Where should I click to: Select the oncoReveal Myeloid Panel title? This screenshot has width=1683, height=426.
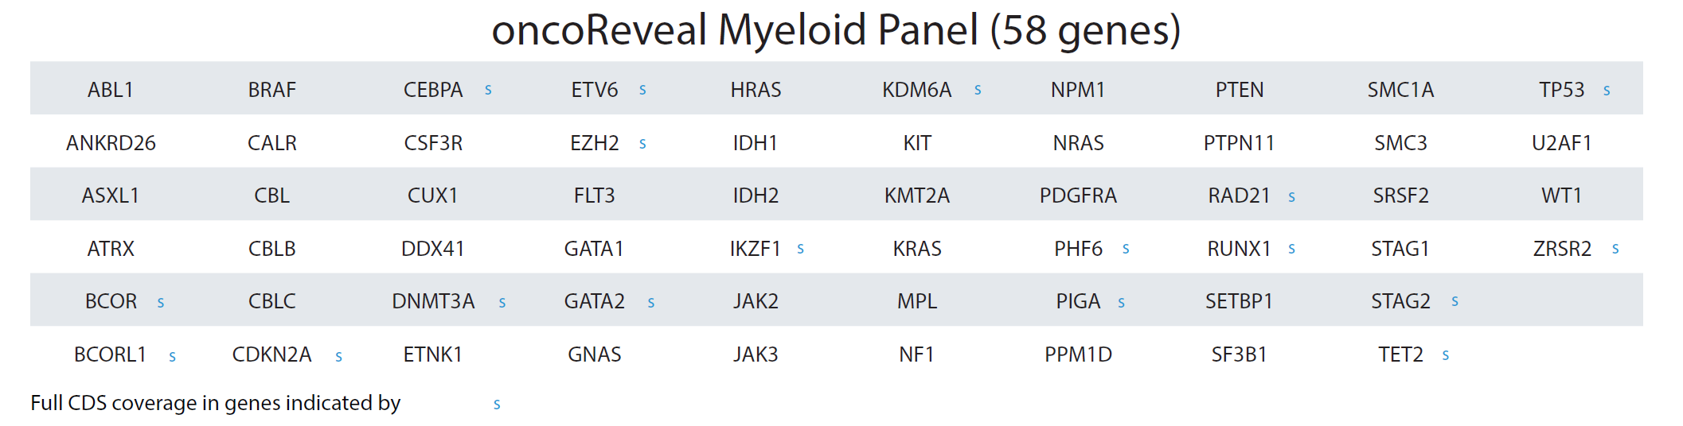[836, 30]
